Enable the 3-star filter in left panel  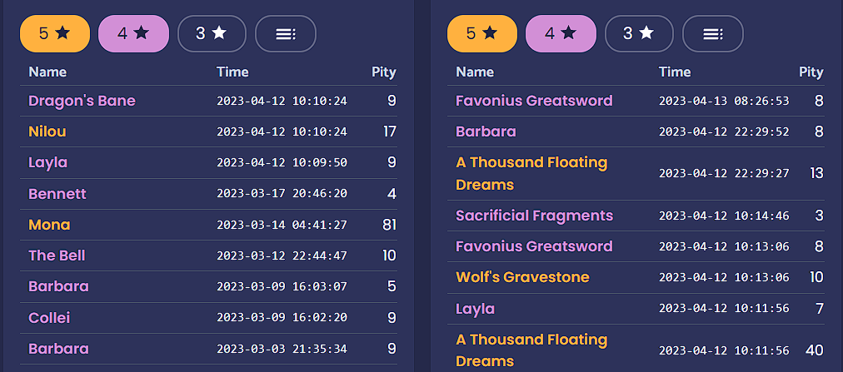coord(212,33)
